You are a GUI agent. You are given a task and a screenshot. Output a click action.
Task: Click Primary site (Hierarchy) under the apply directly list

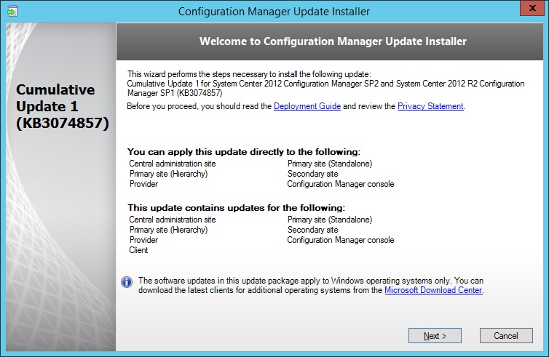pos(168,175)
